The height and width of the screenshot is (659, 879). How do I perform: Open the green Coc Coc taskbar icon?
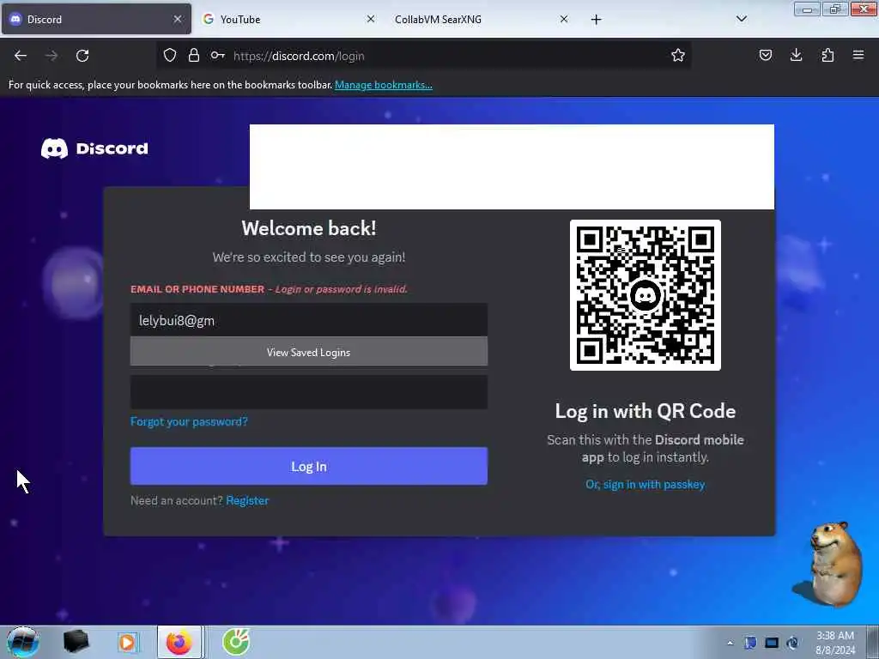click(236, 642)
